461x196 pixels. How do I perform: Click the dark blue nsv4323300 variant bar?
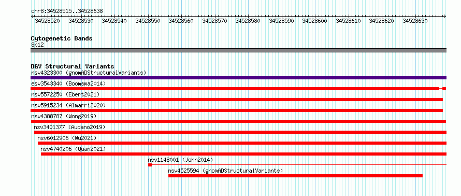[238, 78]
